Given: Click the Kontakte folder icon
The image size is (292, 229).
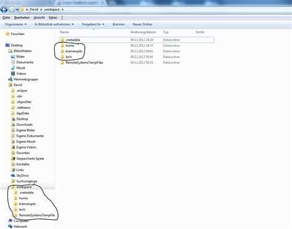Looking at the screenshot, I should 13,164.
